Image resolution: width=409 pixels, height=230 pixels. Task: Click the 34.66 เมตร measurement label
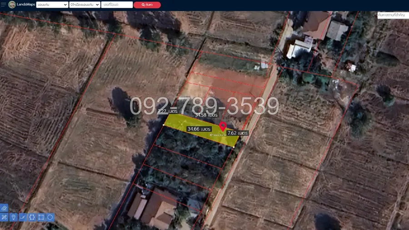tap(199, 129)
